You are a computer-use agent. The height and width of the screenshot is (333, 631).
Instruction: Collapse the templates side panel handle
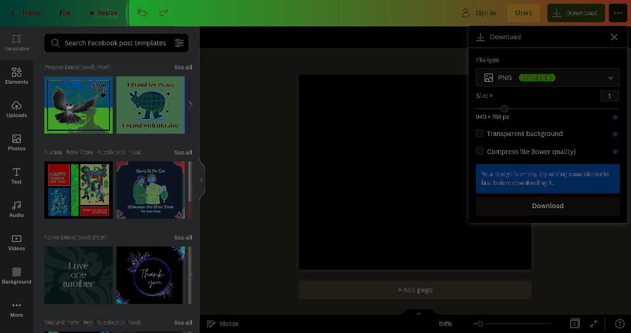[x=201, y=180]
